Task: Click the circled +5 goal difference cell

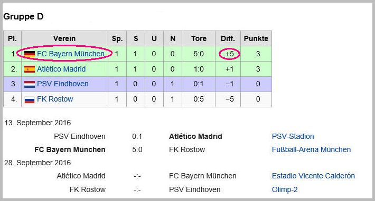Action: [230, 54]
